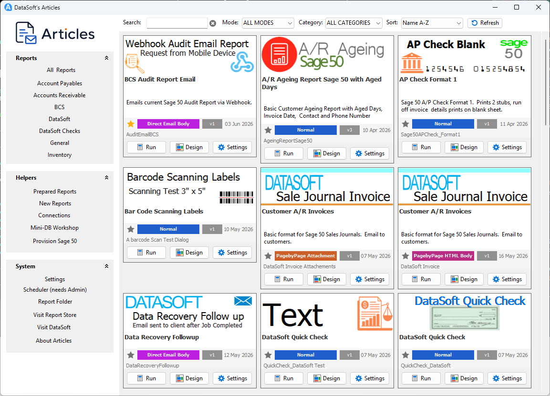Screen dimensions: 550x396
Task: Toggle favorite star on Data Recovery Followup
Action: tap(131, 355)
